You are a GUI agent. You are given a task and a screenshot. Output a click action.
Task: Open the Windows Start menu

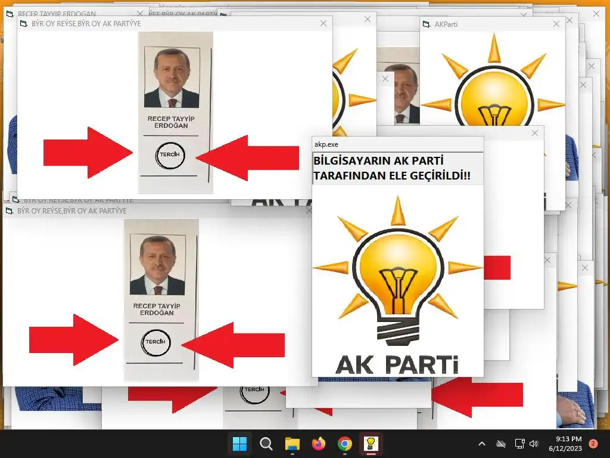pyautogui.click(x=239, y=444)
